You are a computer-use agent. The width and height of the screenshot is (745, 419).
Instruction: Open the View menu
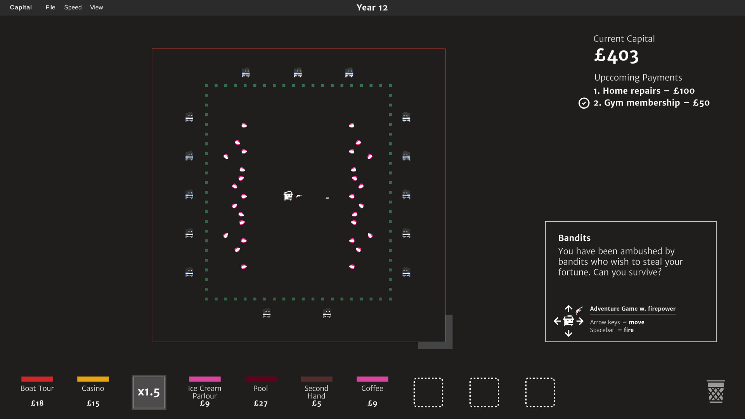[96, 7]
